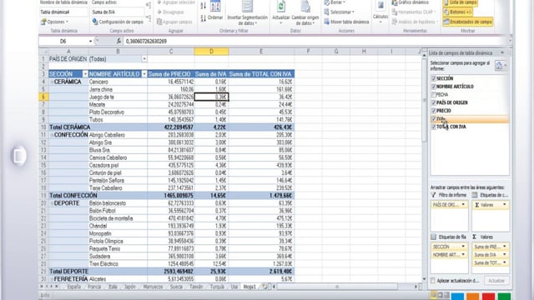
Task: Open Suma de PRE... dropdown in Valores
Action: pos(504,247)
